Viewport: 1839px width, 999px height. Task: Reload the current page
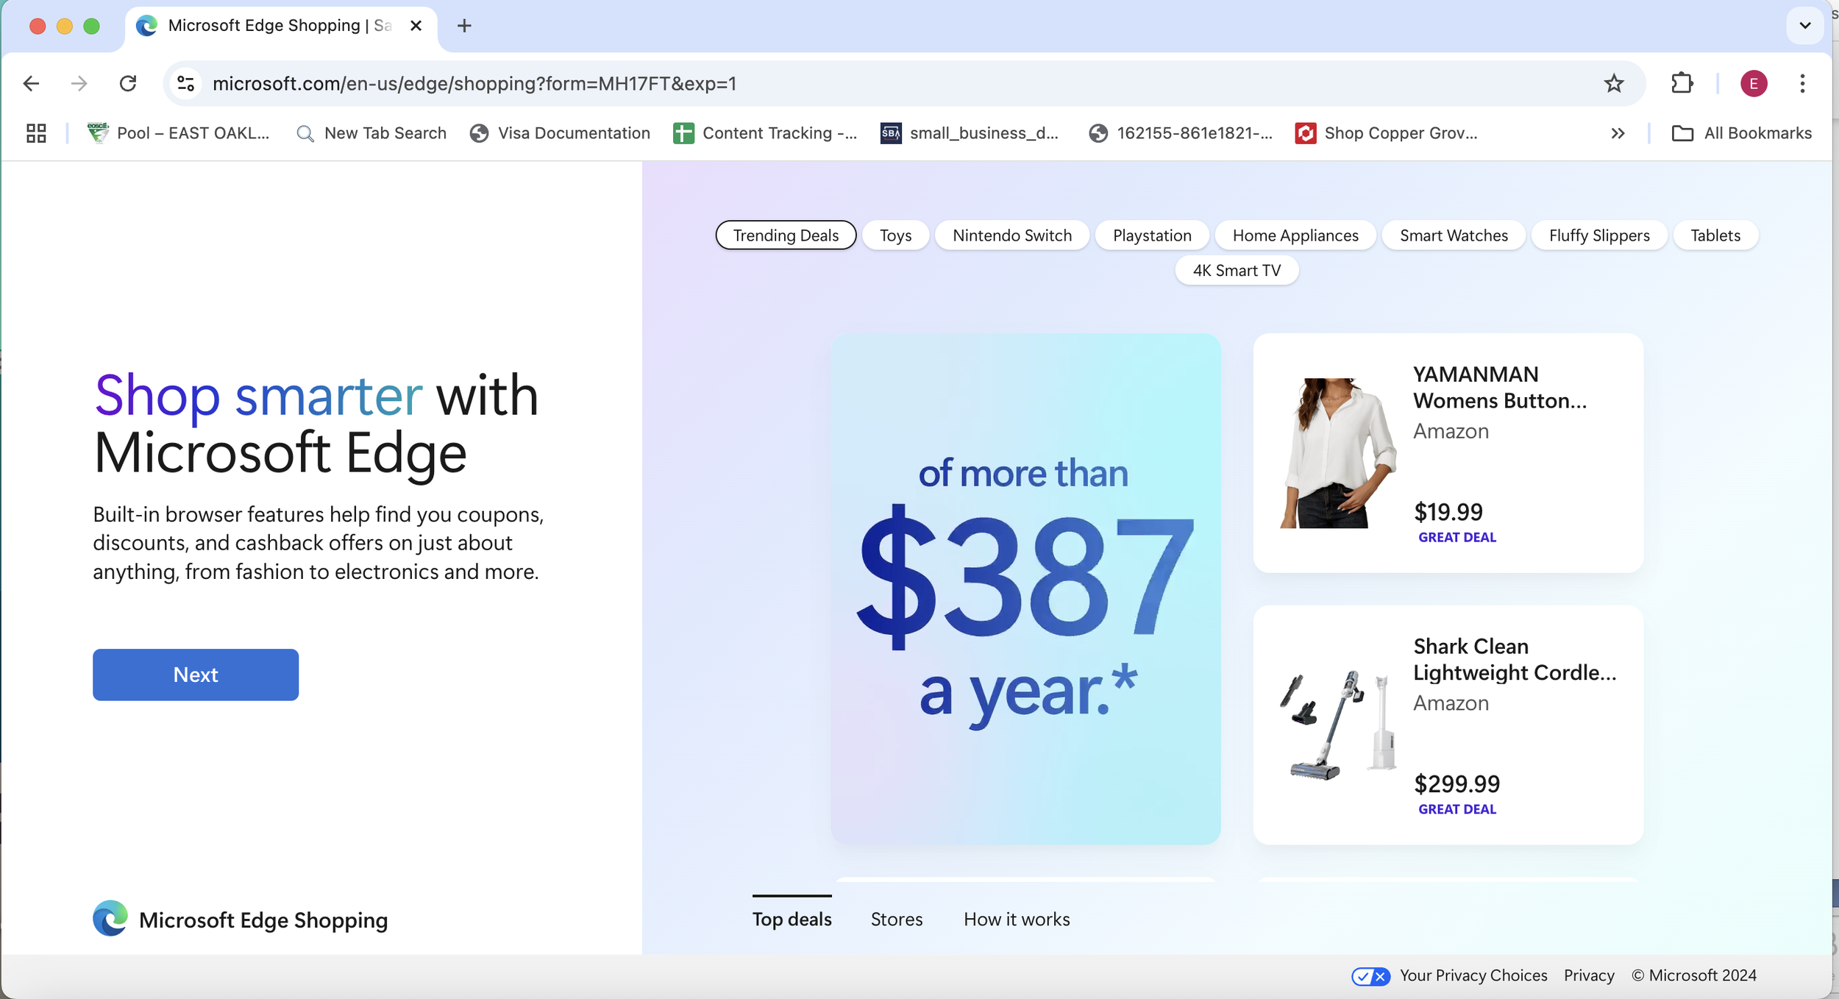tap(128, 84)
